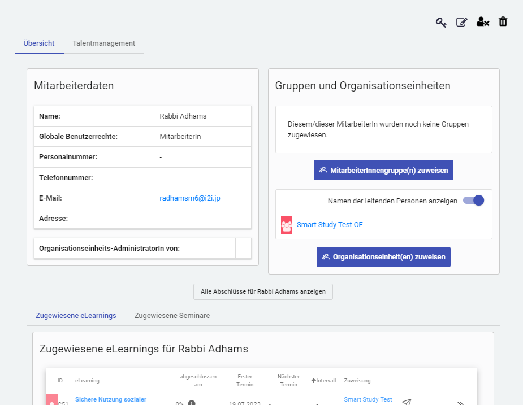523x405 pixels.
Task: Switch to the Talentmanagement tab
Action: (103, 43)
